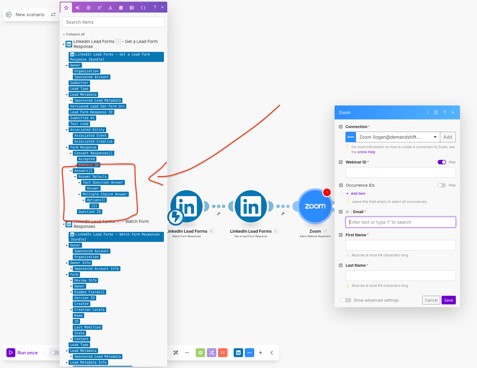Screen dimensions: 477x368
Task: Save the Zoom module settings
Action: 449,300
